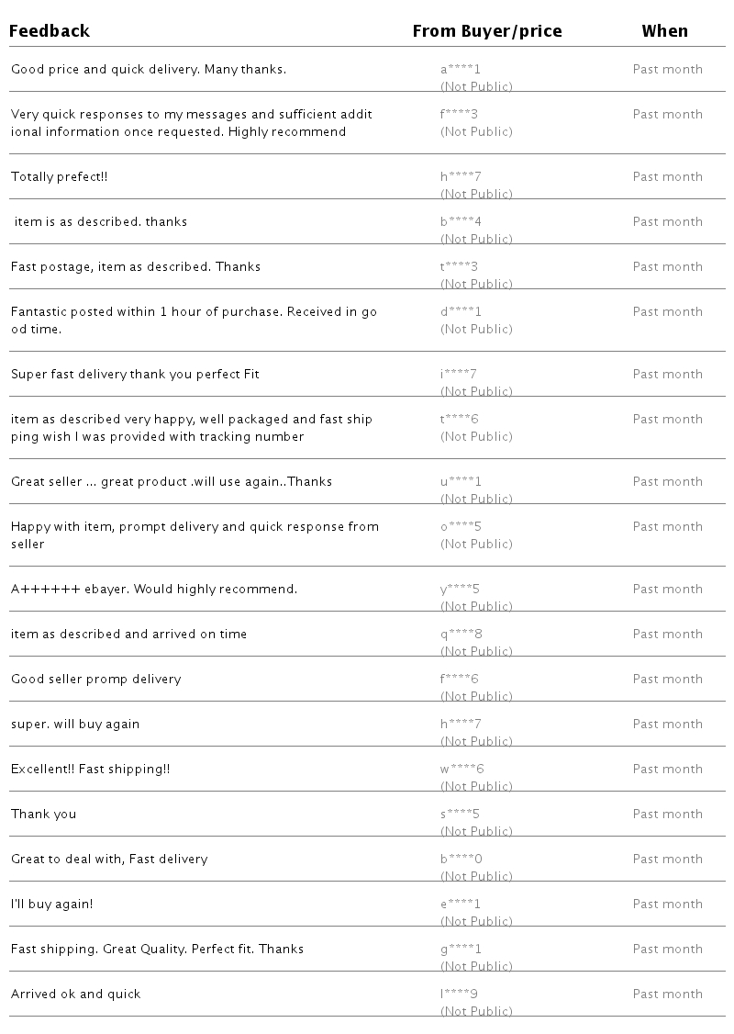Click buyer name g****1
Viewport: 734px width, 1034px height.
click(x=461, y=950)
